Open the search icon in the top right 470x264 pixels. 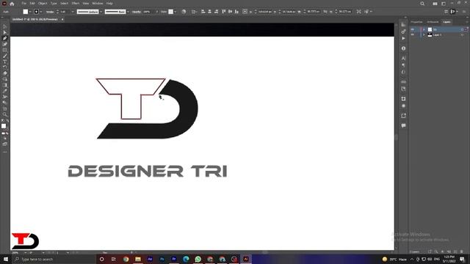pos(422,4)
